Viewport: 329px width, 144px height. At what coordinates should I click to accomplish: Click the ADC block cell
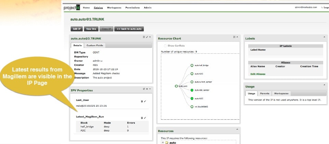(83, 131)
